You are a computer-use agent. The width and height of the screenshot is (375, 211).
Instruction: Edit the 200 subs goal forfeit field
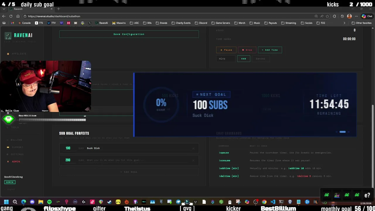pos(138,160)
